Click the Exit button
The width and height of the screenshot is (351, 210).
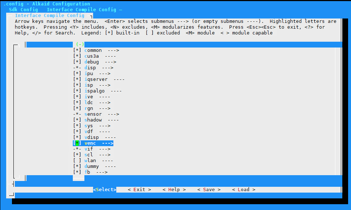pyautogui.click(x=139, y=190)
